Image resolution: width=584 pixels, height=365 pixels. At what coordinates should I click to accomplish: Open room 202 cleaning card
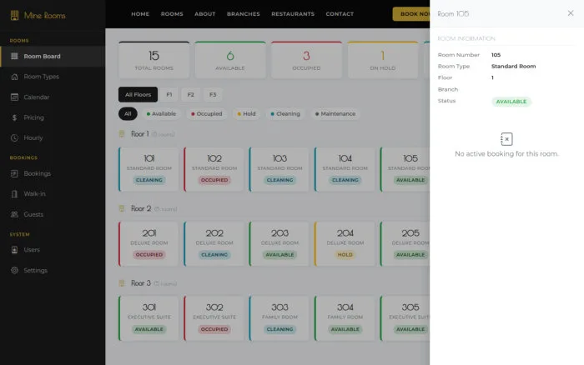click(214, 243)
